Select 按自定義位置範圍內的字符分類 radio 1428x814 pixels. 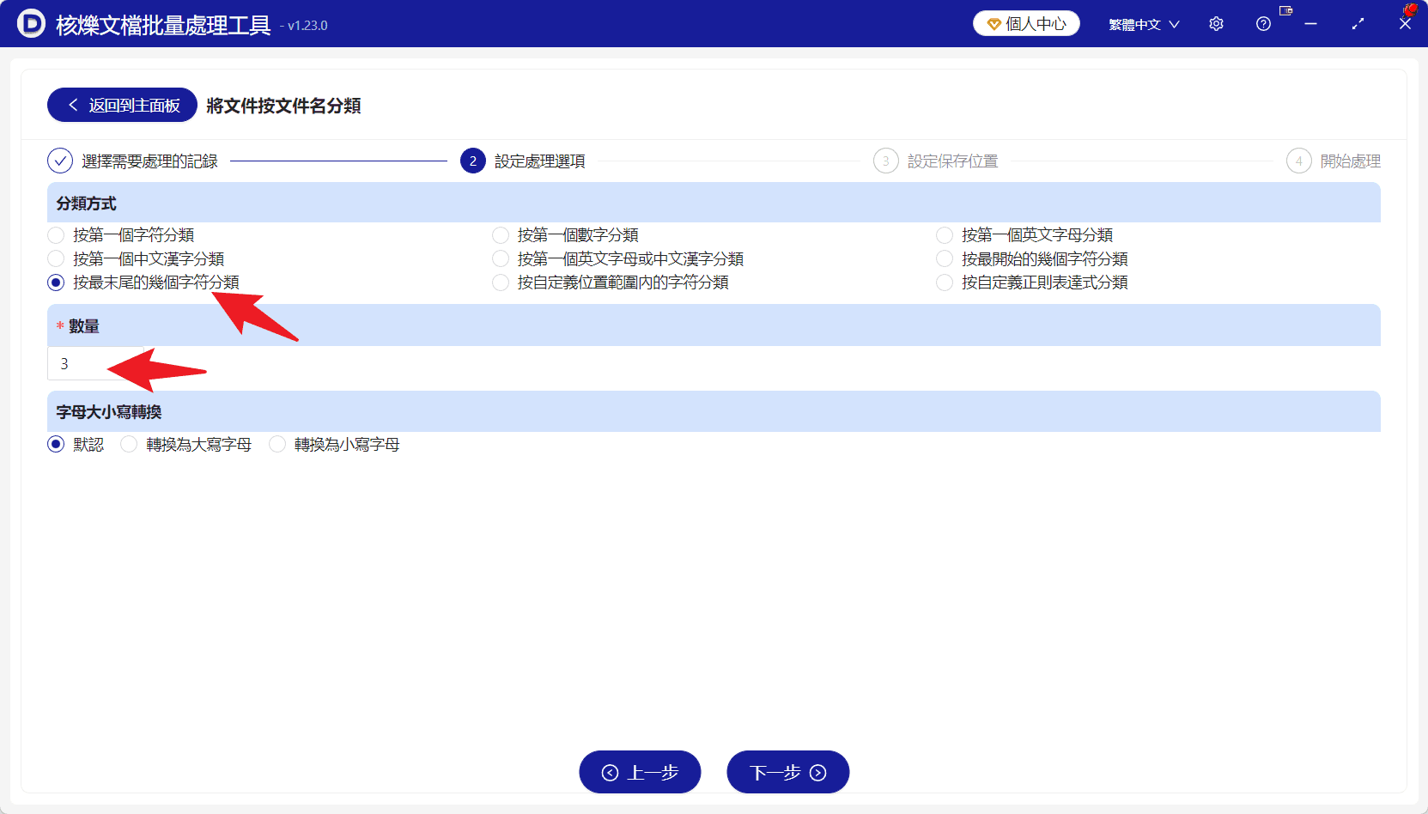pyautogui.click(x=501, y=282)
